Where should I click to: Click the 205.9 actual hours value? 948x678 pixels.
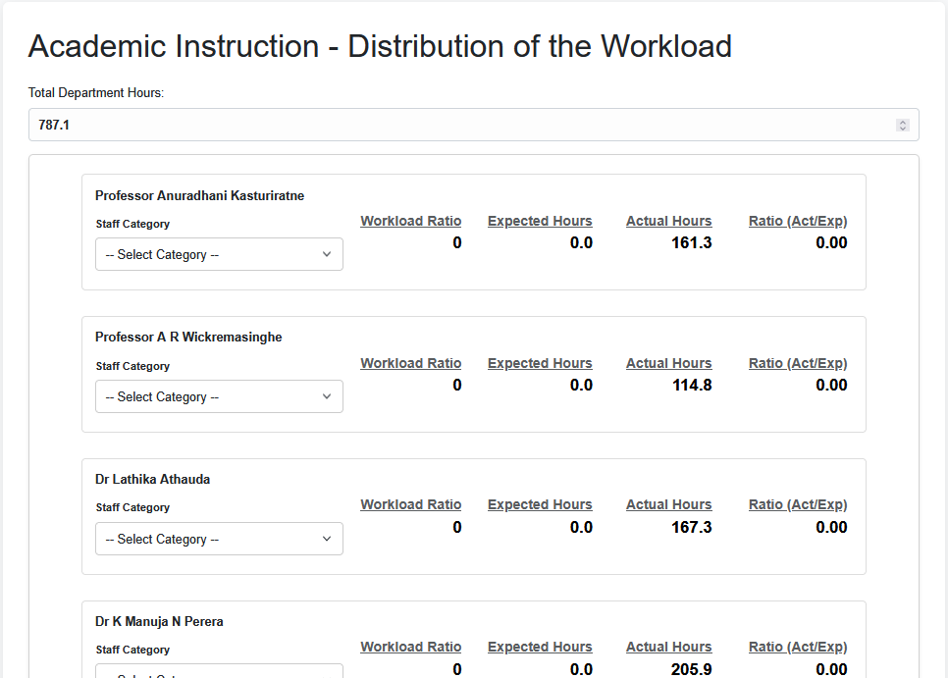point(691,669)
